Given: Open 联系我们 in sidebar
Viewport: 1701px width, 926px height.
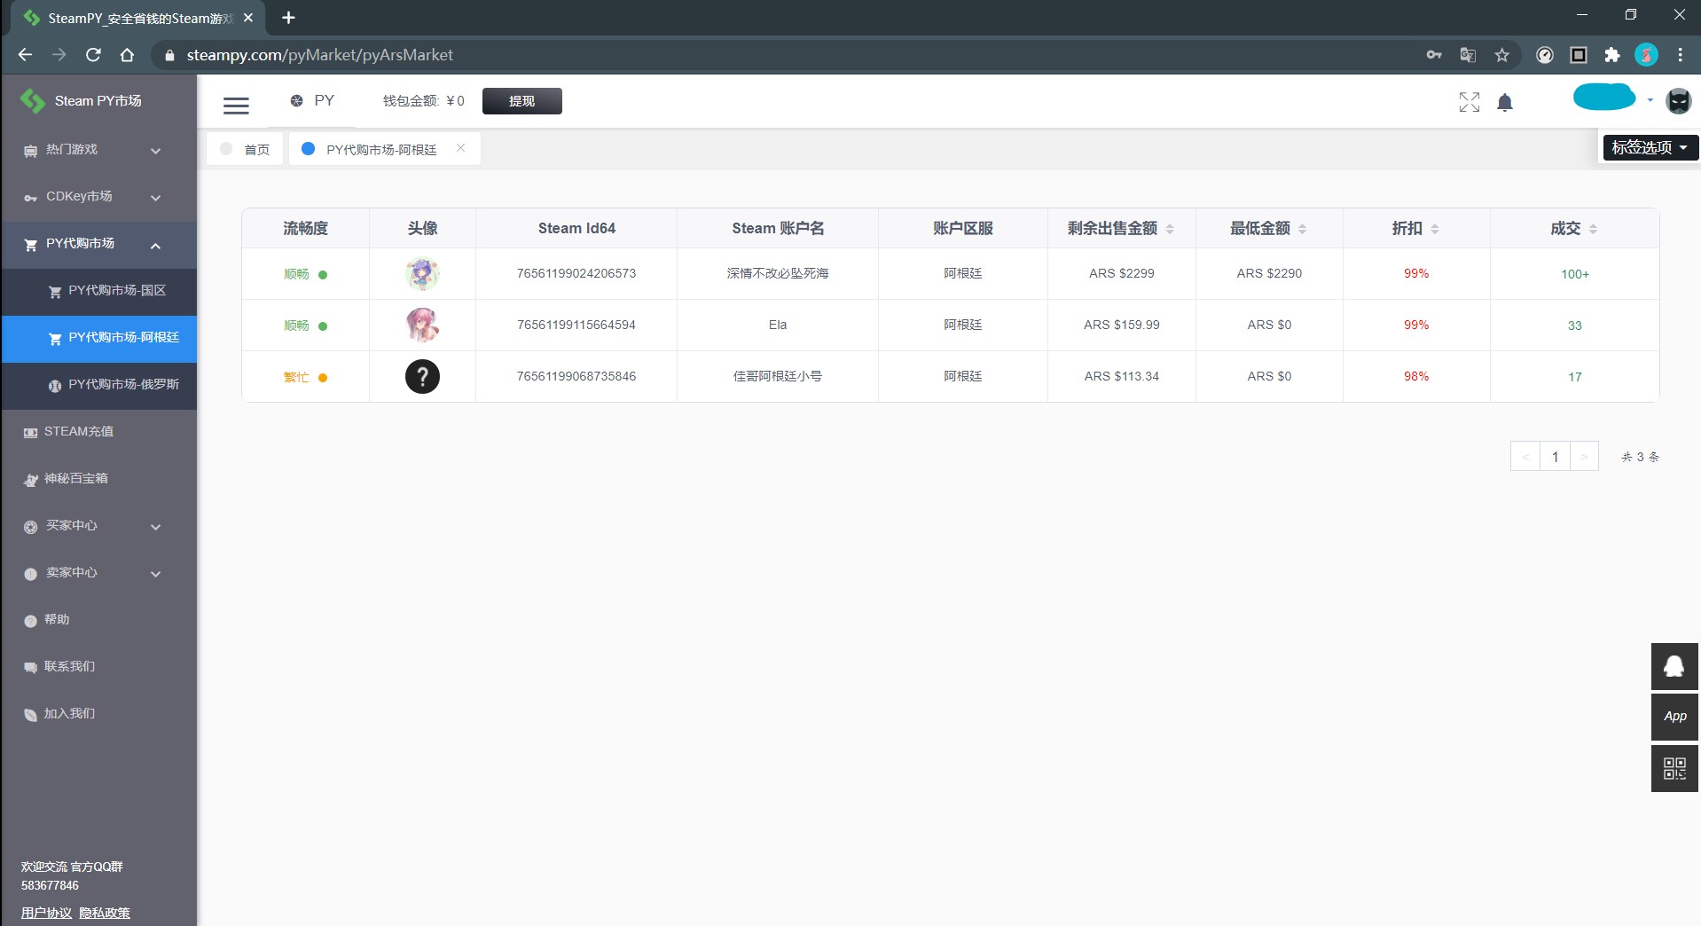Looking at the screenshot, I should coord(98,667).
